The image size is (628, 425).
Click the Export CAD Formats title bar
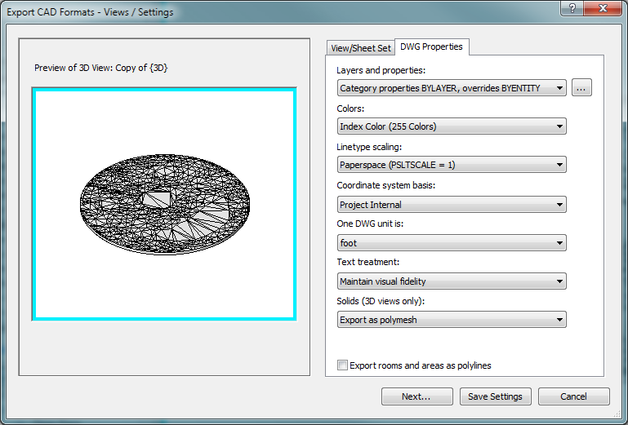pos(245,12)
